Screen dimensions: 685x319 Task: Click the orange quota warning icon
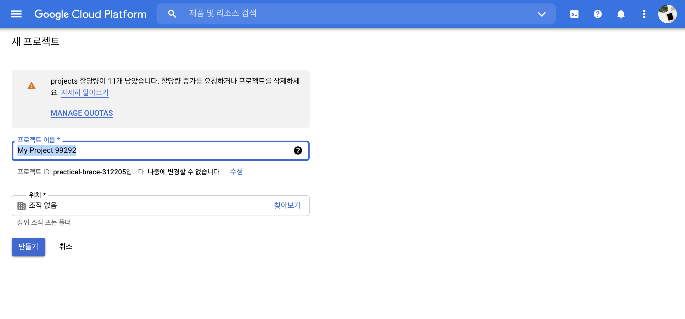pos(31,86)
